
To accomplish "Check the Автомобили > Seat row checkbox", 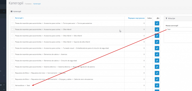I will pos(12,85).
